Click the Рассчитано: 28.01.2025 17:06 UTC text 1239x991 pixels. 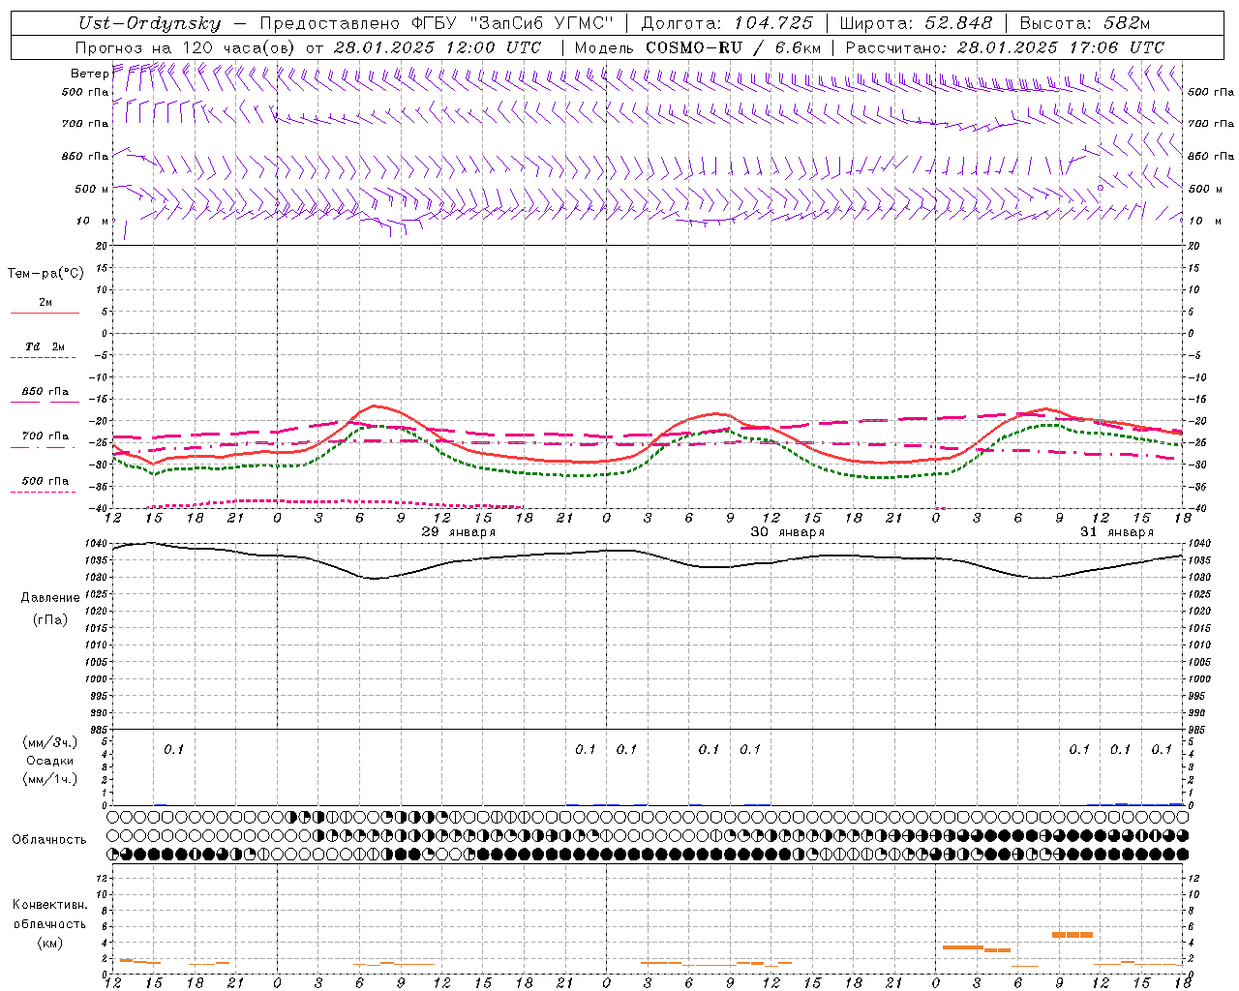coord(1005,47)
